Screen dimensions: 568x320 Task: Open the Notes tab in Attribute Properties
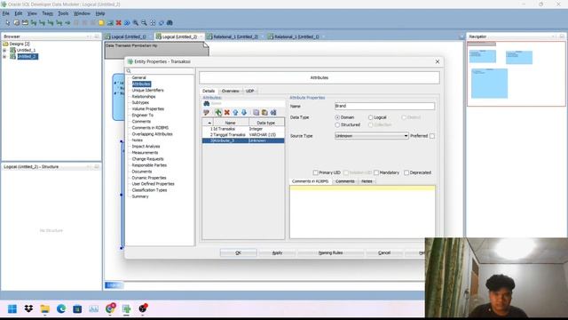coord(367,181)
